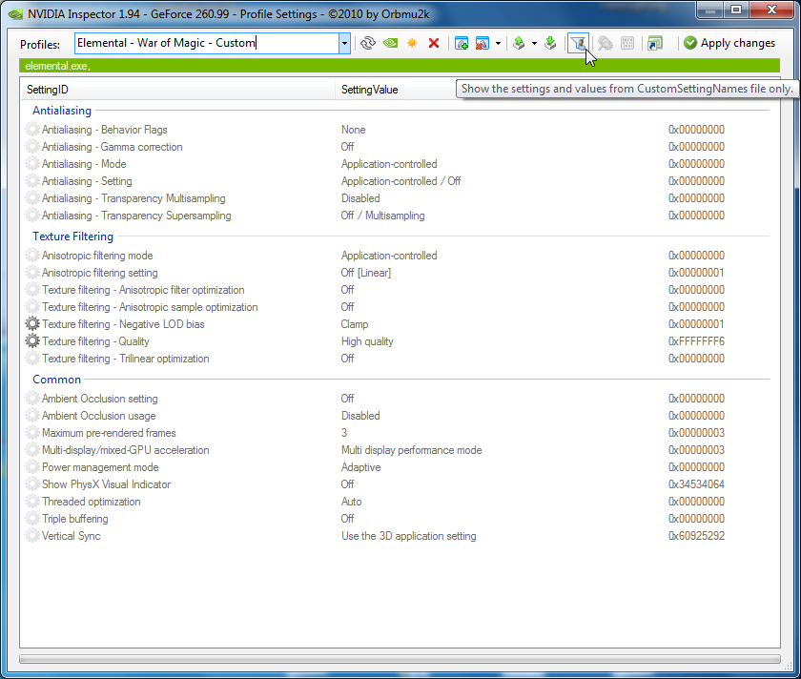Viewport: 801px width, 679px height.
Task: Click gear beside Texture filtering - Negative LOD bias
Action: [32, 324]
